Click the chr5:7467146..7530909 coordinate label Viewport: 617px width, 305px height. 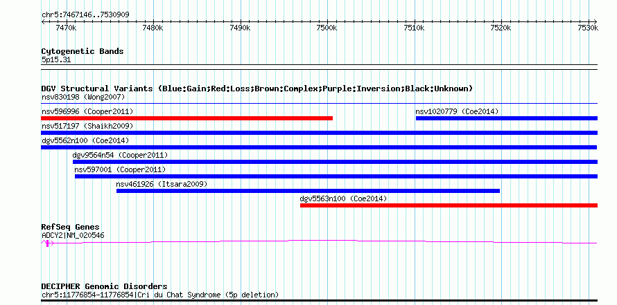click(85, 15)
